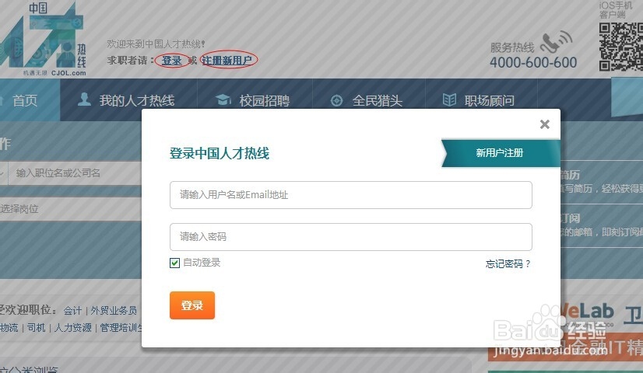643x373 pixels.
Task: Click the iOS client QR code
Action: (621, 47)
